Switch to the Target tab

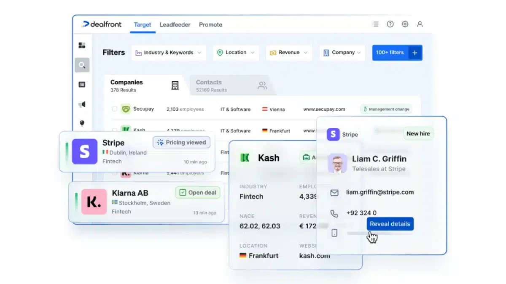tap(143, 24)
